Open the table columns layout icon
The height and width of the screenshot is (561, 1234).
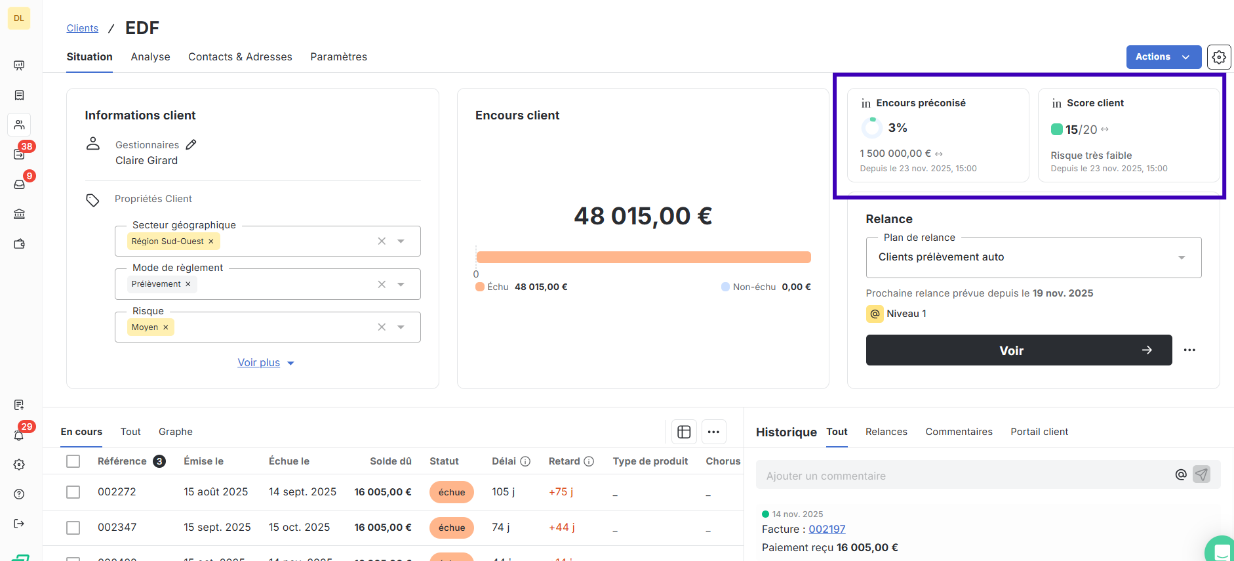point(684,432)
